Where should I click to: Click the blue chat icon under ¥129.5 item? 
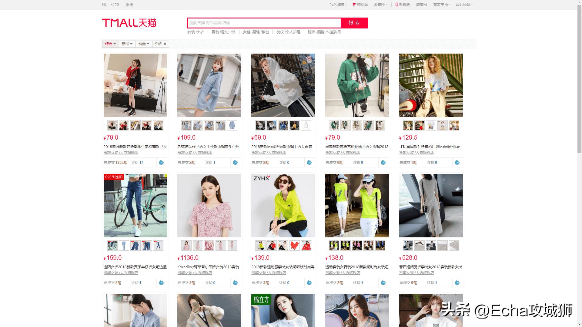coord(457,163)
